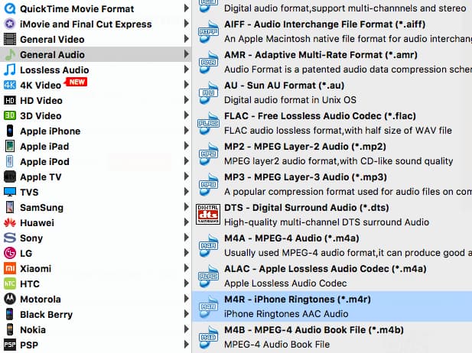
Task: Expand the 4K Video submenu arrow
Action: click(187, 85)
